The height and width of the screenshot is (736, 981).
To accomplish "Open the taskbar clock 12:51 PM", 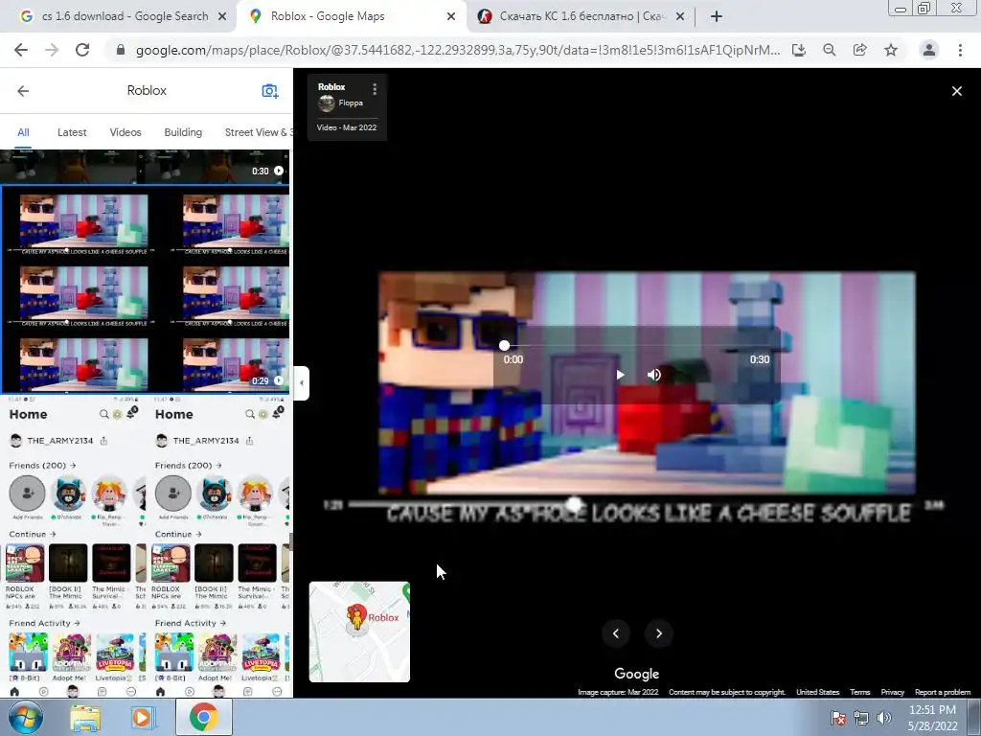I will tap(932, 718).
